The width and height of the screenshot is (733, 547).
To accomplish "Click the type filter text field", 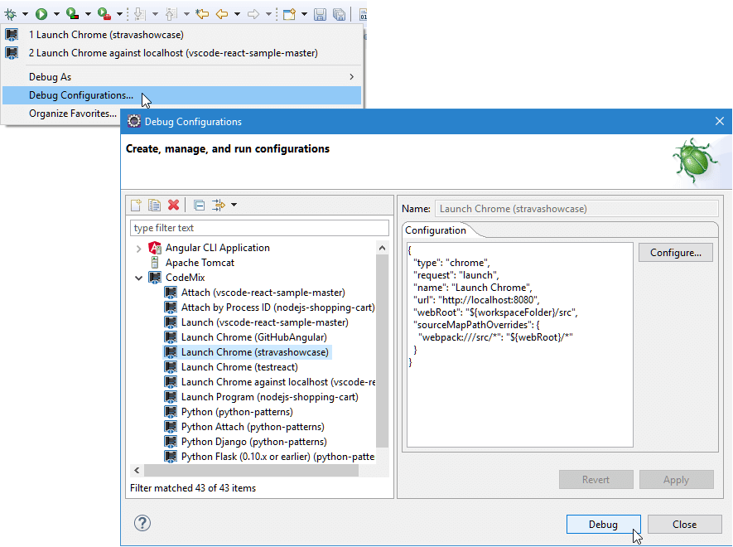I will pos(259,228).
